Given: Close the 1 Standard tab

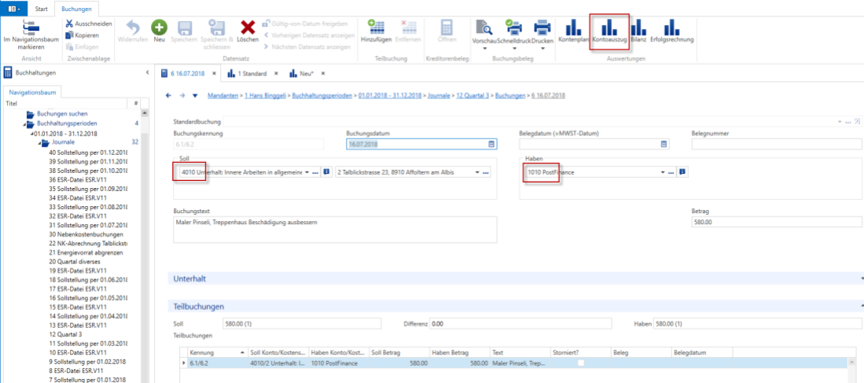Looking at the screenshot, I should [276, 73].
